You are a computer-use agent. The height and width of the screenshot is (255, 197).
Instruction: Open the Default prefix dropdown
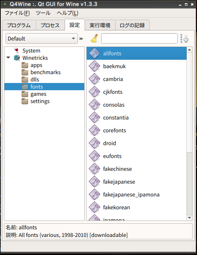pos(42,38)
